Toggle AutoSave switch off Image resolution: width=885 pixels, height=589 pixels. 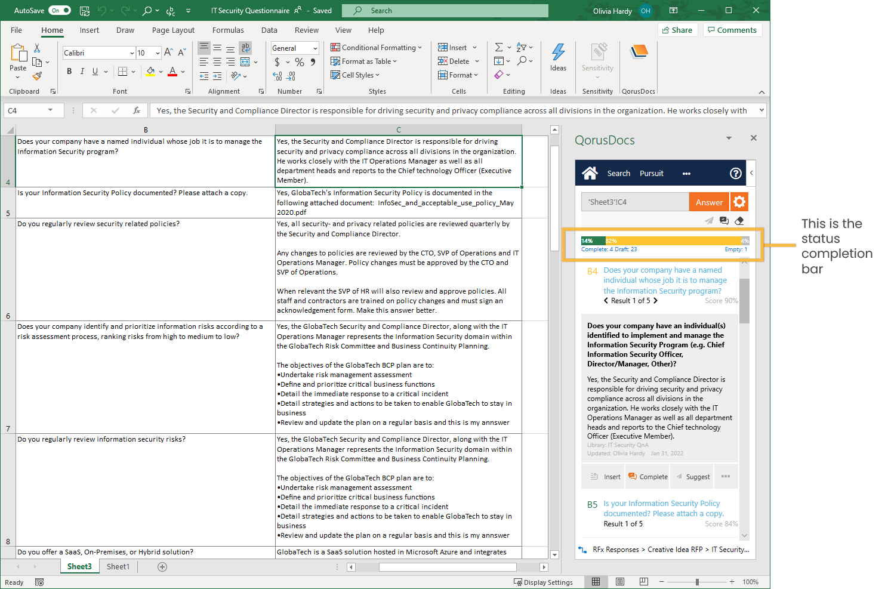(x=60, y=10)
